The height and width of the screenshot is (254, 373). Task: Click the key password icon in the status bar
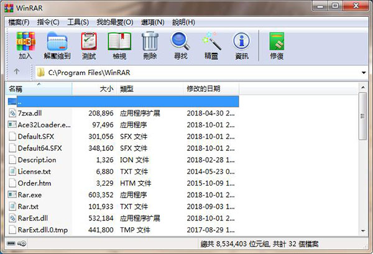(x=22, y=243)
